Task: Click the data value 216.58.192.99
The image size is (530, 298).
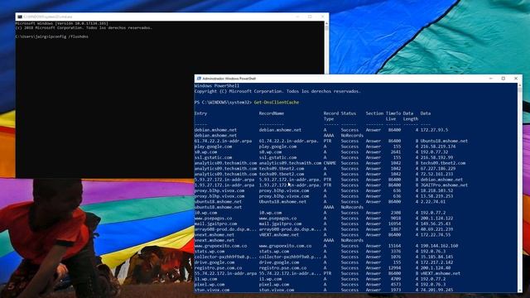Action: pos(436,157)
